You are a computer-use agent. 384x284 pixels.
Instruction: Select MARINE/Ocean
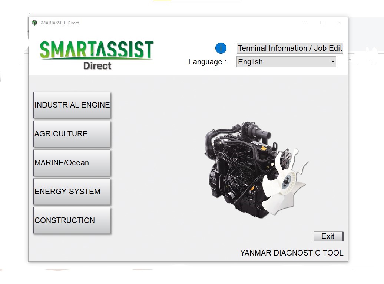[72, 163]
